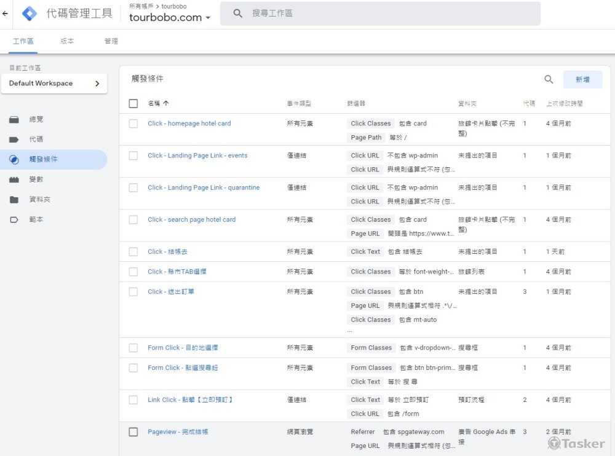
Task: Open trigger Click - 縣市TAB選擇
Action: tap(177, 272)
